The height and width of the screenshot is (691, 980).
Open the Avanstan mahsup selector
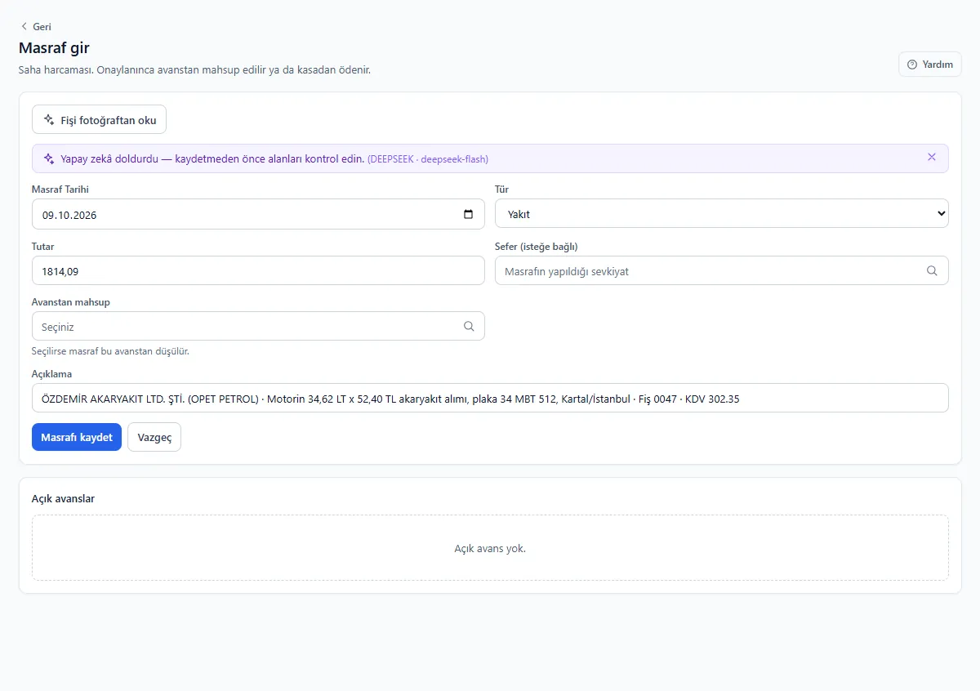[x=258, y=326]
